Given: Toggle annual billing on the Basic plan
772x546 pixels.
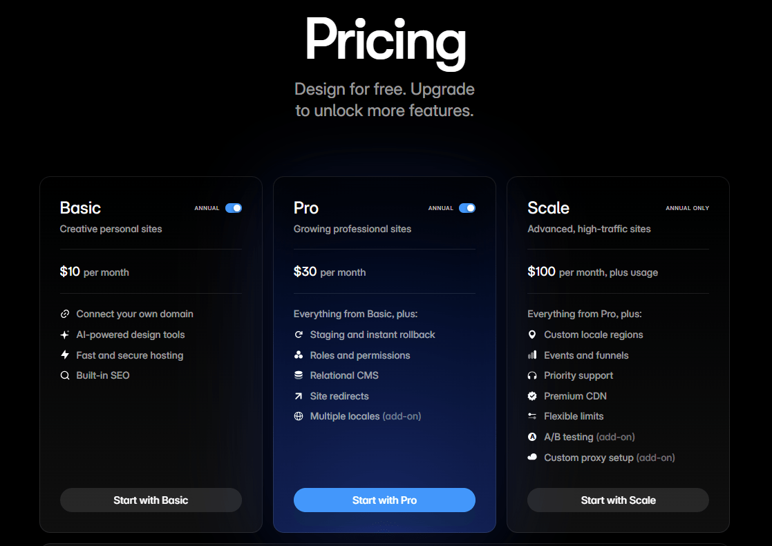Looking at the screenshot, I should (234, 207).
